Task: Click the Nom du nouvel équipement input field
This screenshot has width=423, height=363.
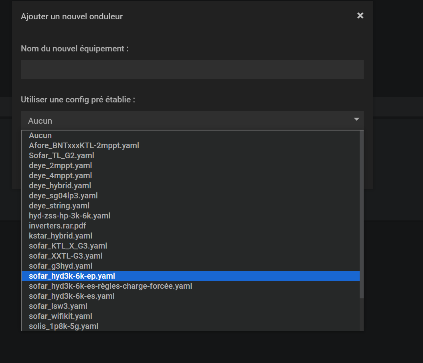Action: [192, 69]
